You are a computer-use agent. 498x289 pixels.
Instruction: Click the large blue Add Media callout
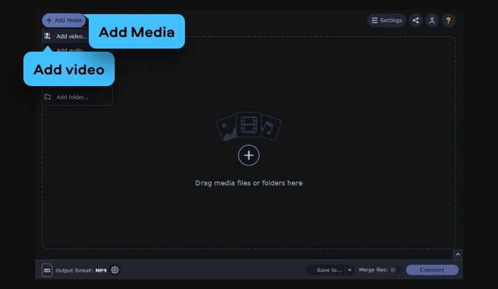tap(137, 32)
